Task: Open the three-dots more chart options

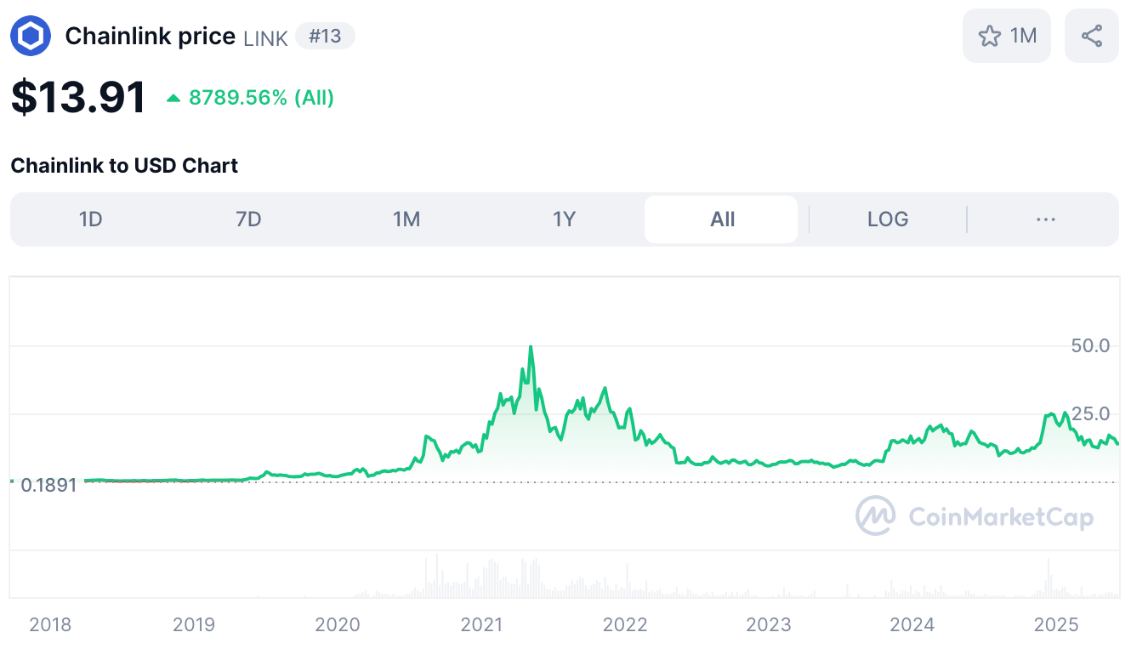Action: click(1046, 219)
